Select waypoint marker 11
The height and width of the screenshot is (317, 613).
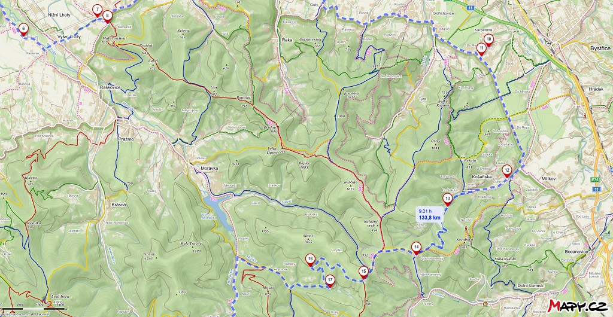pyautogui.click(x=481, y=50)
